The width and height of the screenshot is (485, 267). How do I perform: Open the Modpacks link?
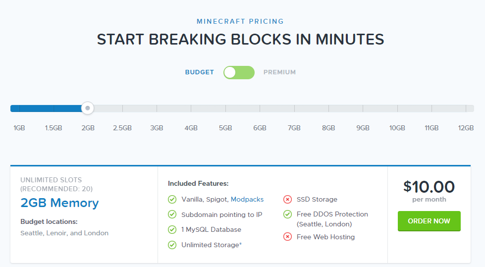click(247, 199)
